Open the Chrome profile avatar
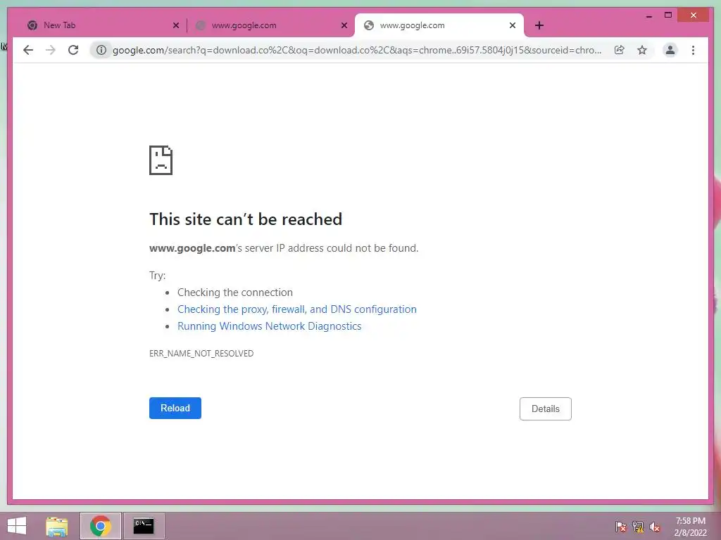The width and height of the screenshot is (721, 540). [670, 50]
